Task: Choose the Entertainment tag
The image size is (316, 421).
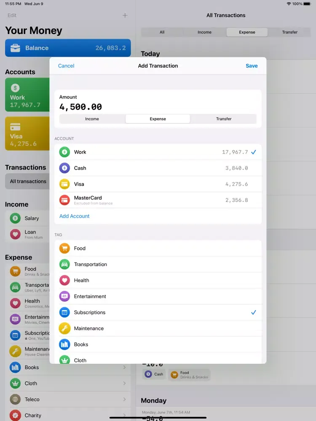Action: click(x=158, y=296)
